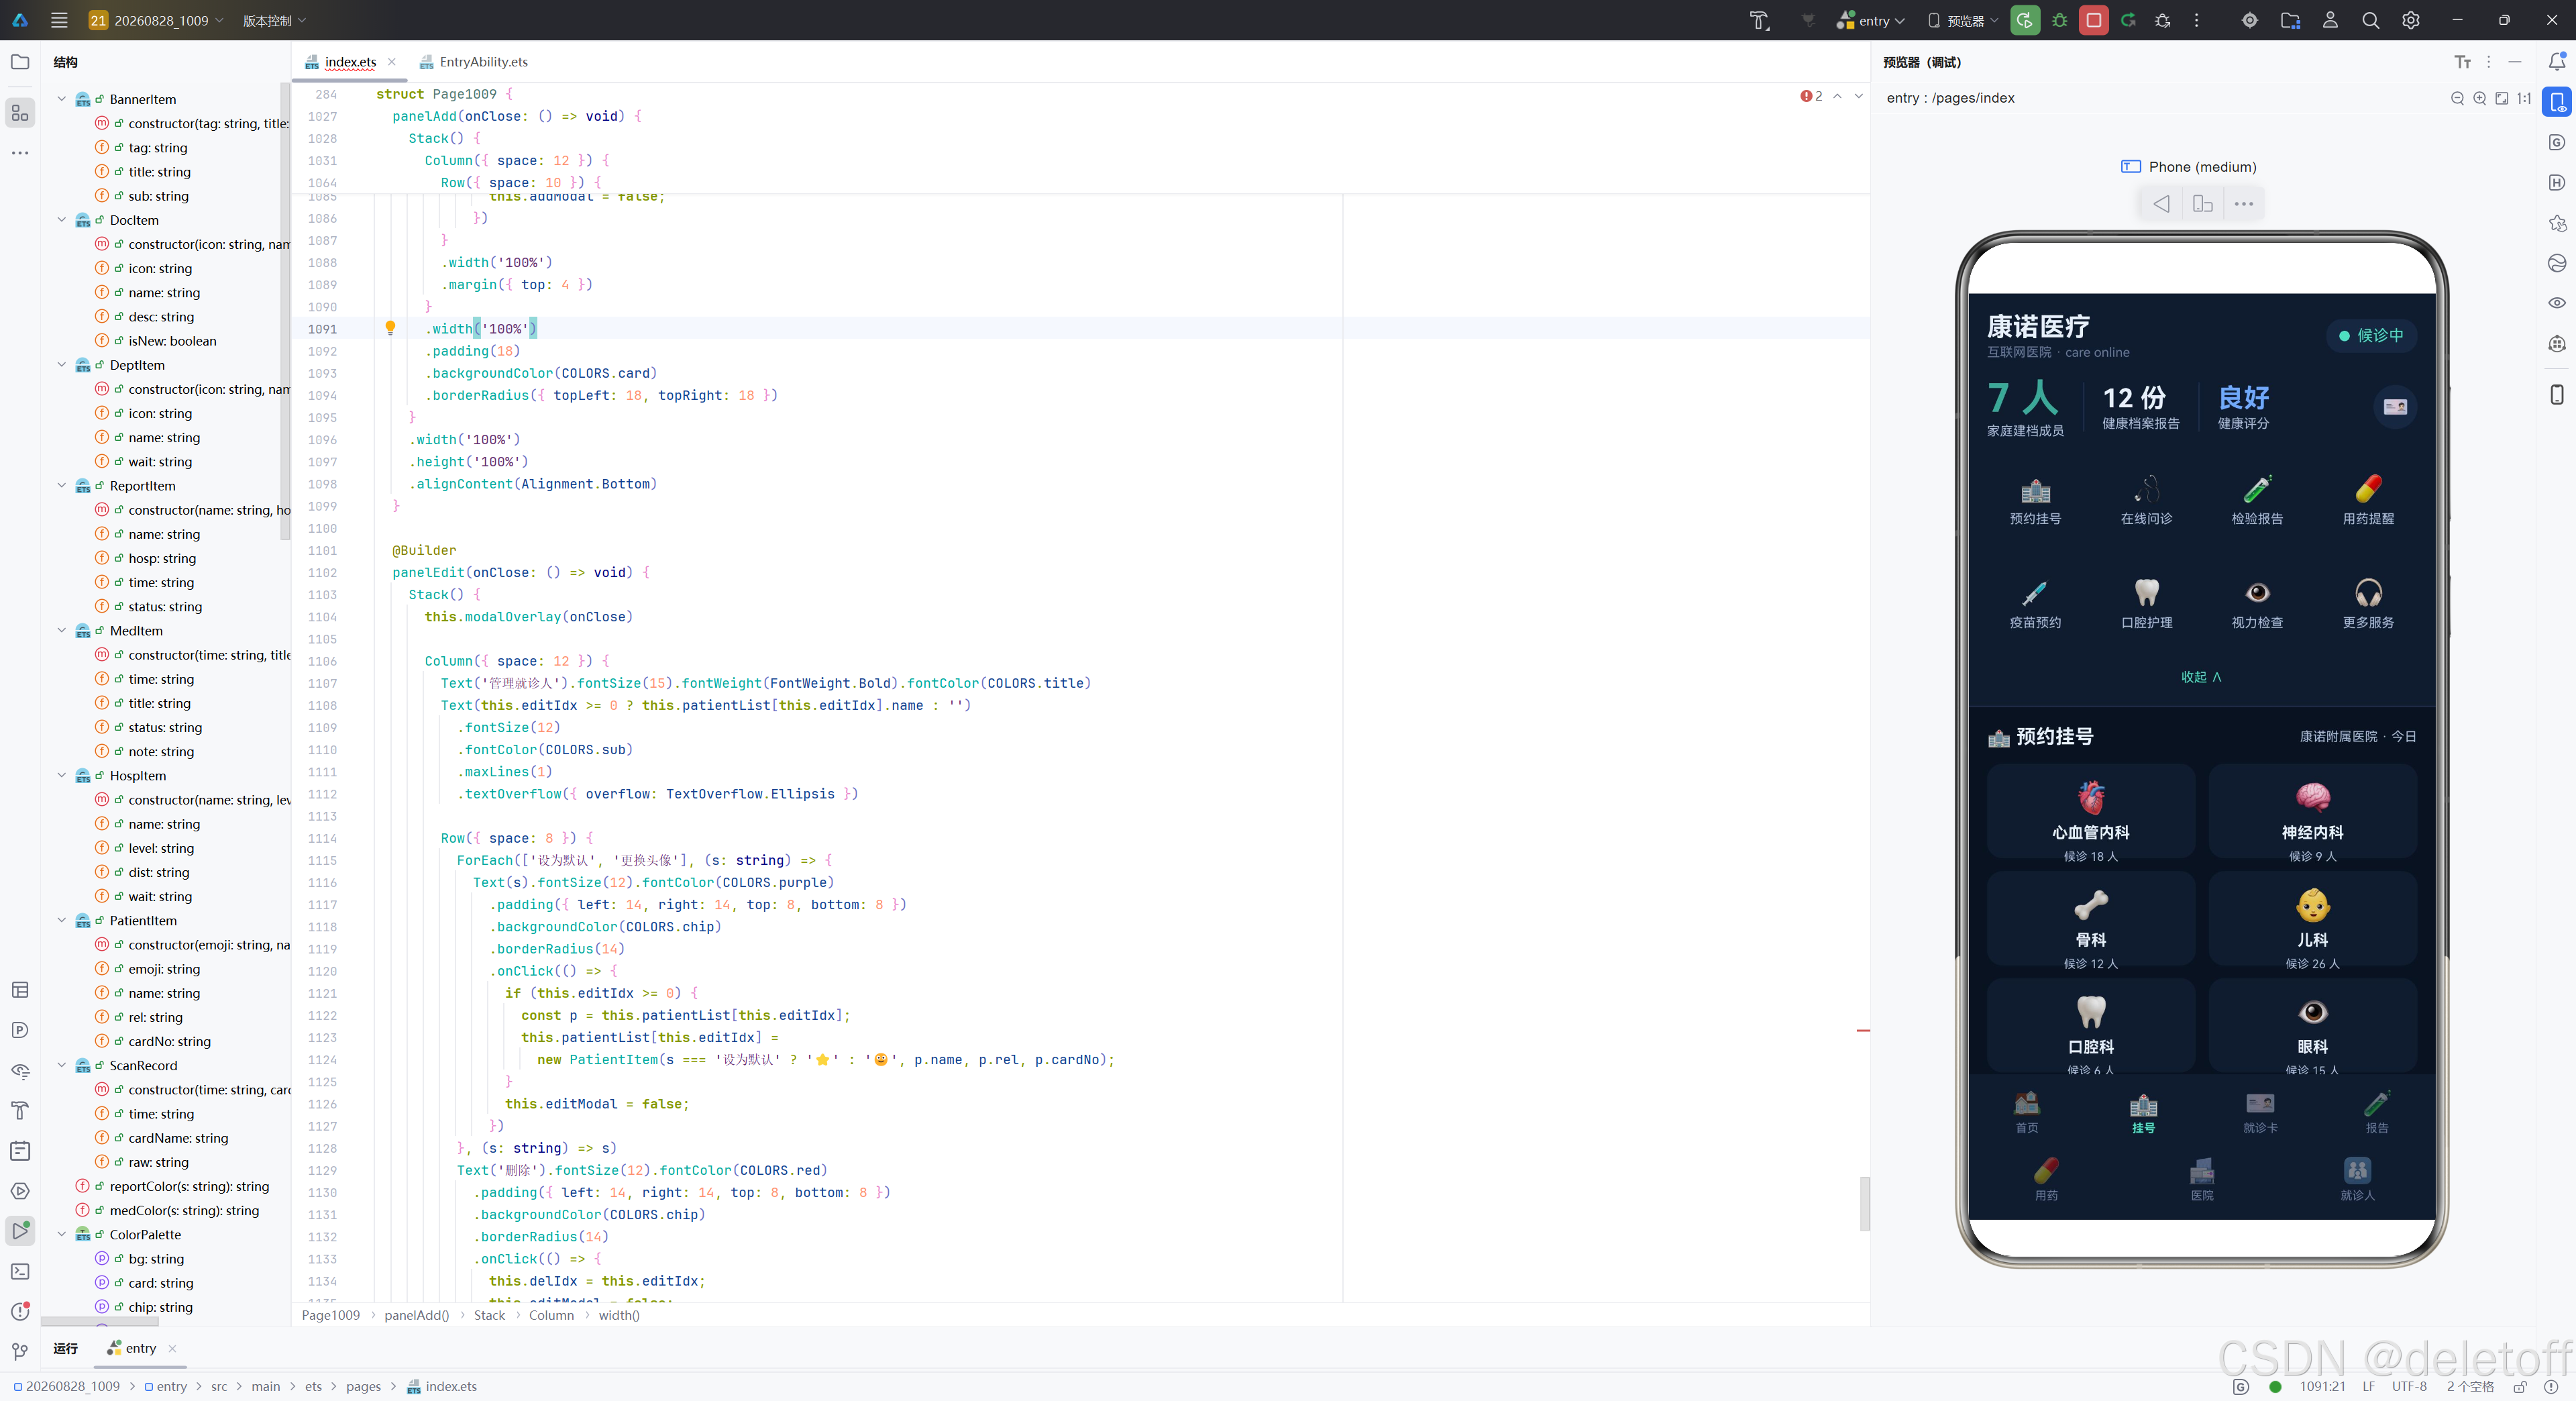
Task: Select 用药 tab in preview bottom bar
Action: (2046, 1179)
